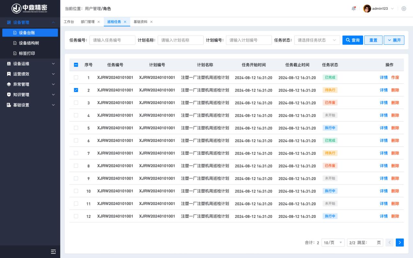Close the 基础资料 tab
This screenshot has height=258, width=413.
pyautogui.click(x=151, y=22)
